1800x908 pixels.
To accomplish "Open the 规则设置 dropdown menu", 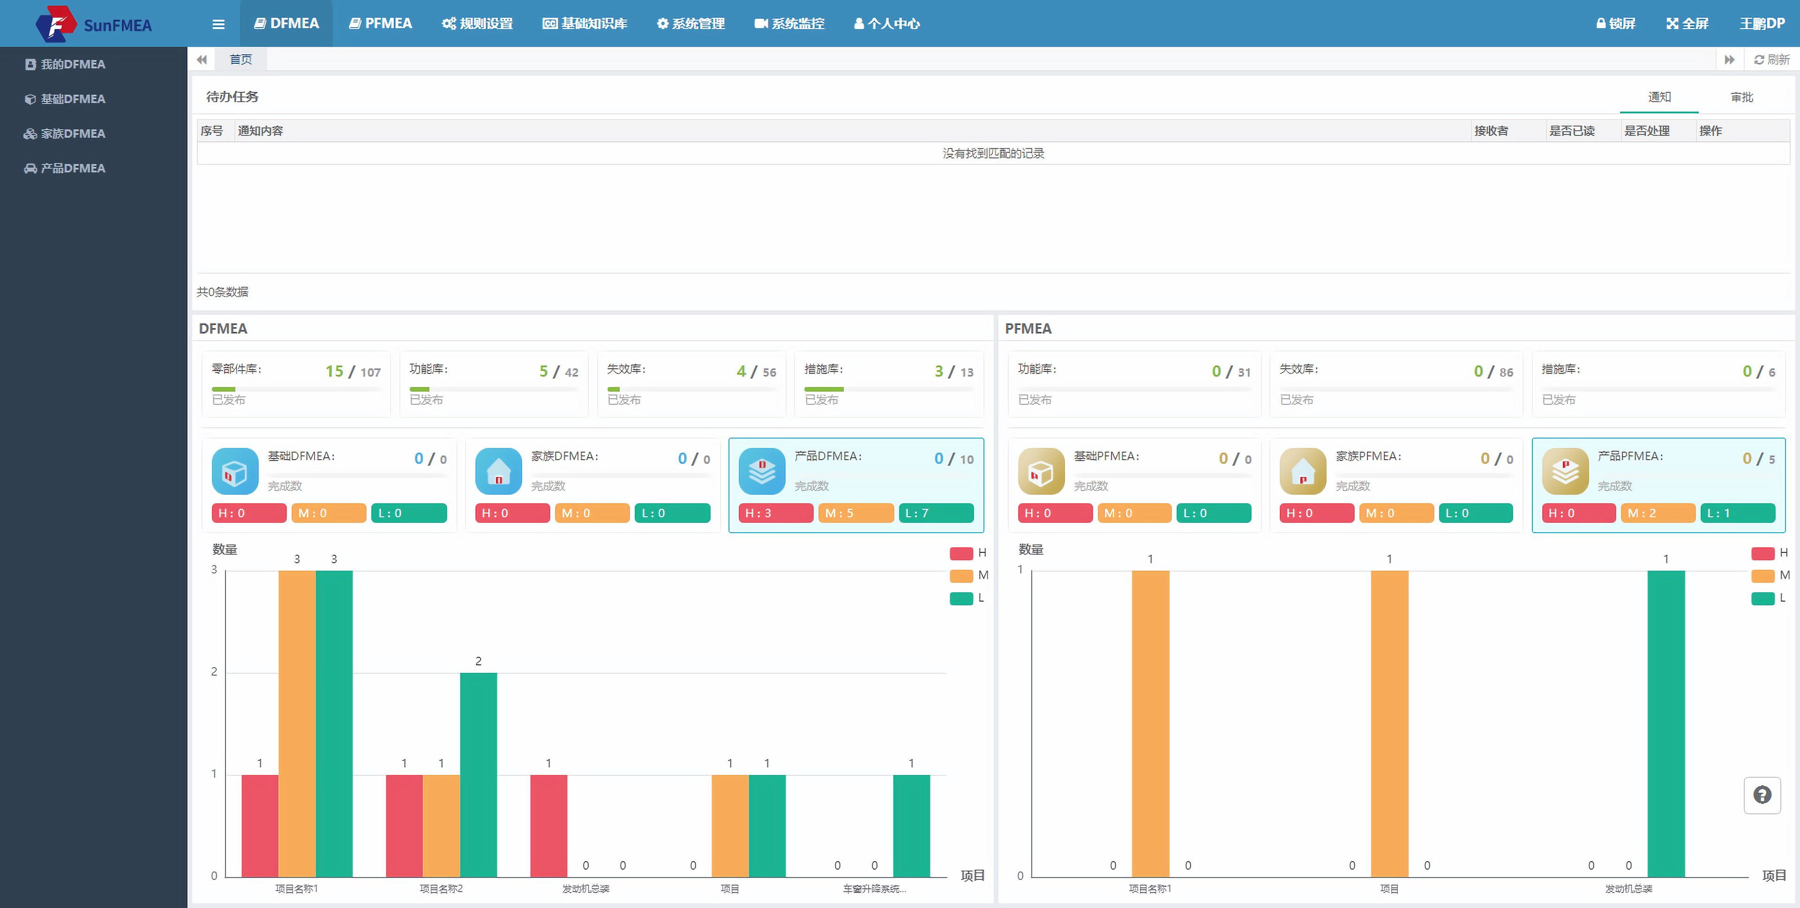I will point(477,24).
